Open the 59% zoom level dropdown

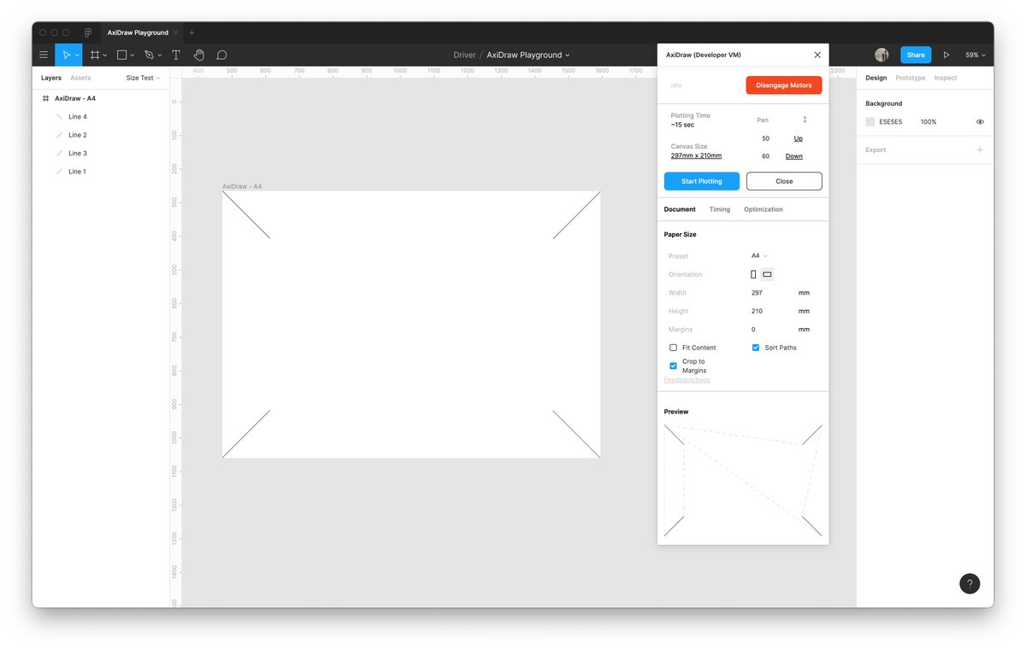click(x=975, y=55)
